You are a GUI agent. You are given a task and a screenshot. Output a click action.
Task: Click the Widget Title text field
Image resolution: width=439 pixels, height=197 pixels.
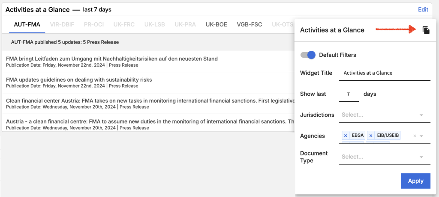click(x=385, y=73)
